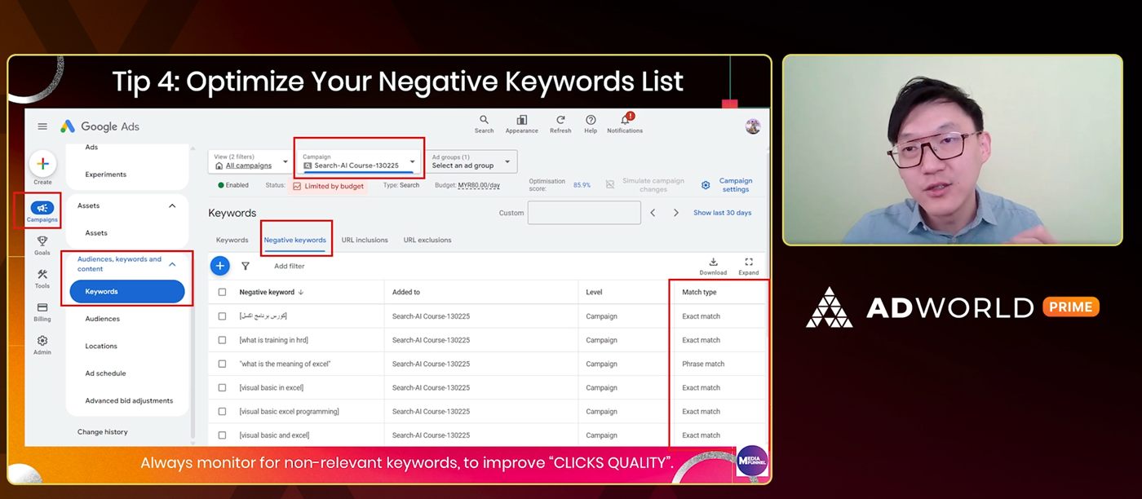1142x499 pixels.
Task: Click Phrase match cell
Action: 703,364
